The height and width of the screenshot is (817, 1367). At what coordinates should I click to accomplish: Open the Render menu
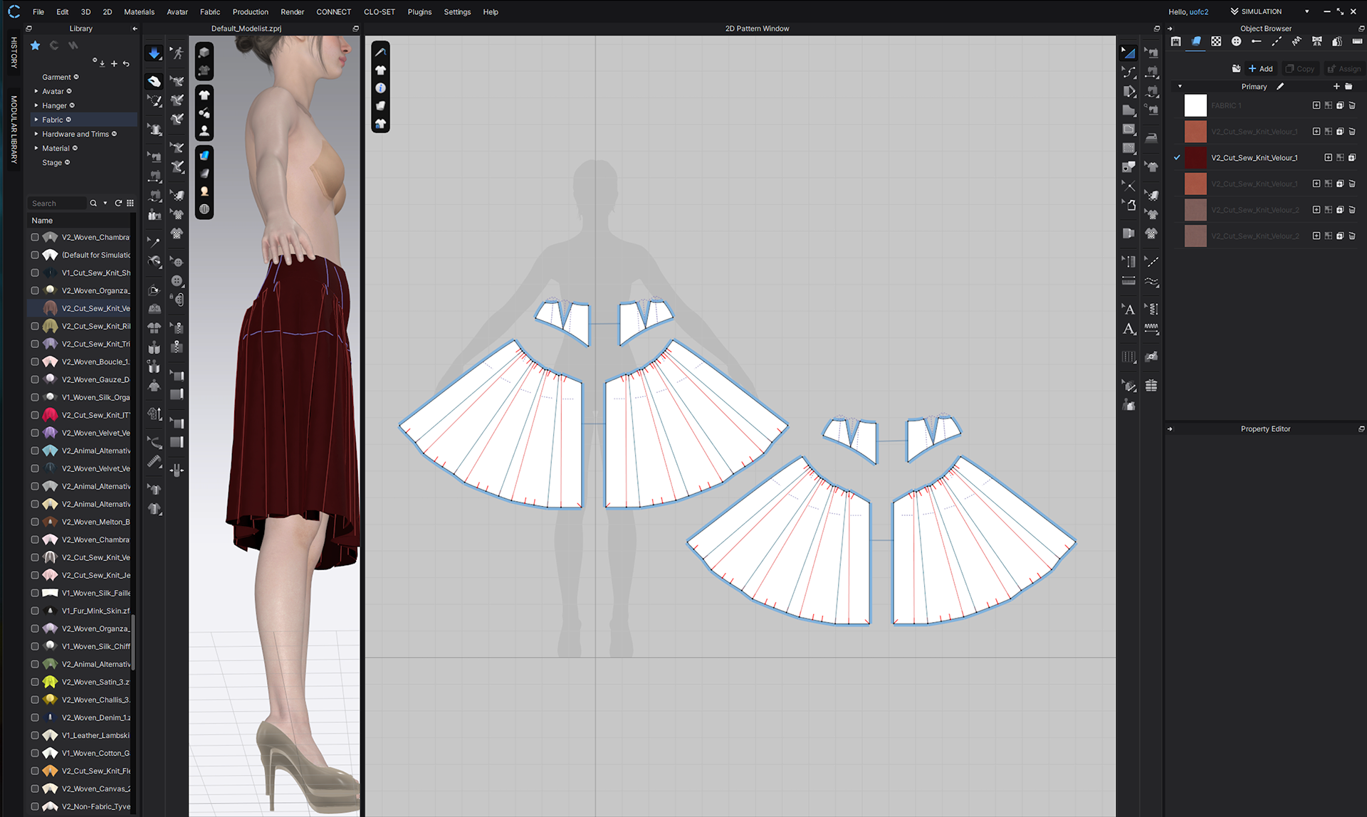292,12
